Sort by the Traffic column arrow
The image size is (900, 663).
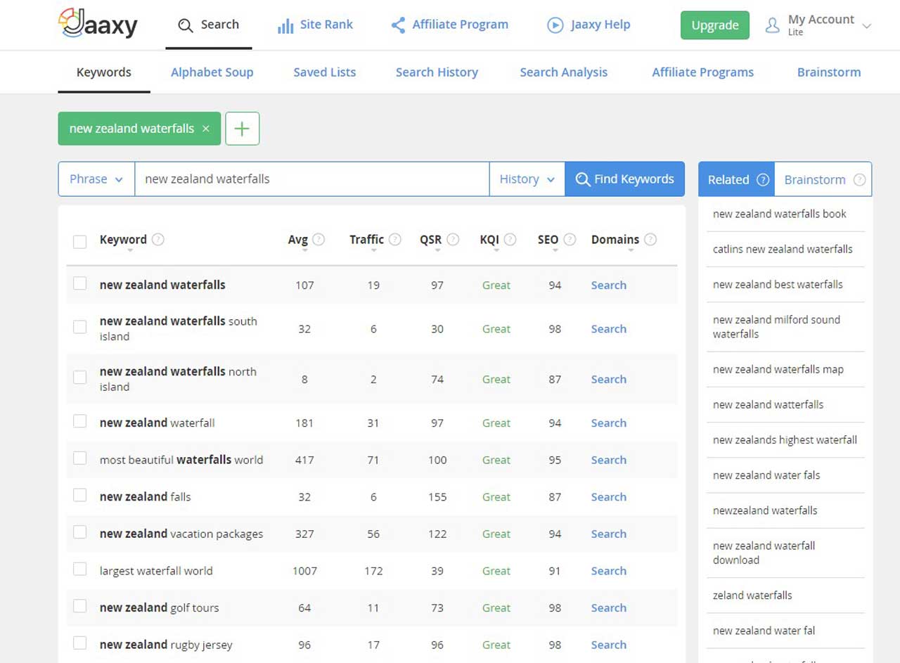[373, 250]
